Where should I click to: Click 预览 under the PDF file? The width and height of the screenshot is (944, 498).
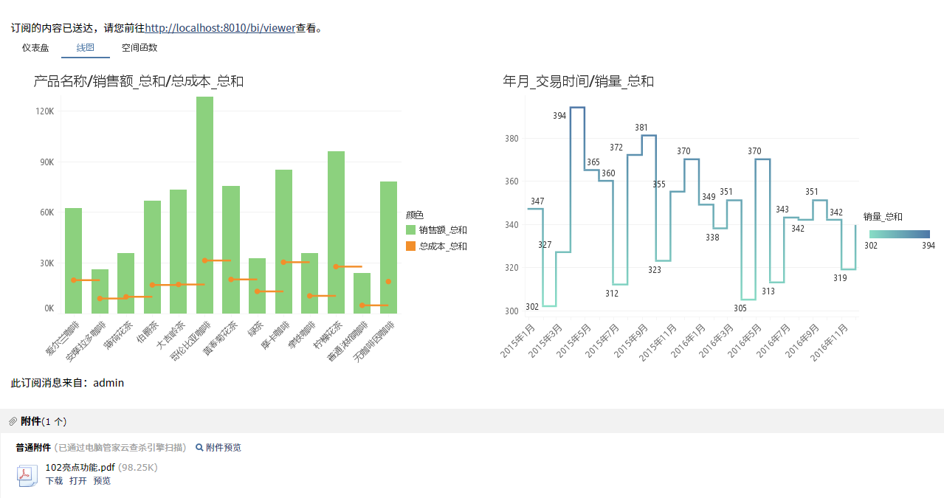point(101,480)
